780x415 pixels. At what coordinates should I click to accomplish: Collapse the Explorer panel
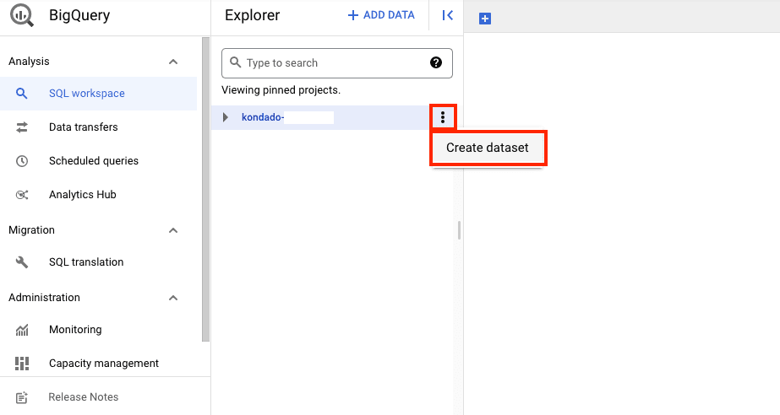point(448,15)
